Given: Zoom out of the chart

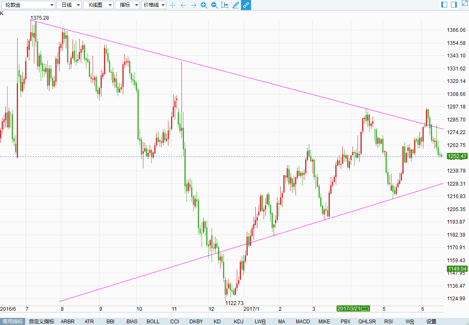Looking at the screenshot, I should 214,5.
